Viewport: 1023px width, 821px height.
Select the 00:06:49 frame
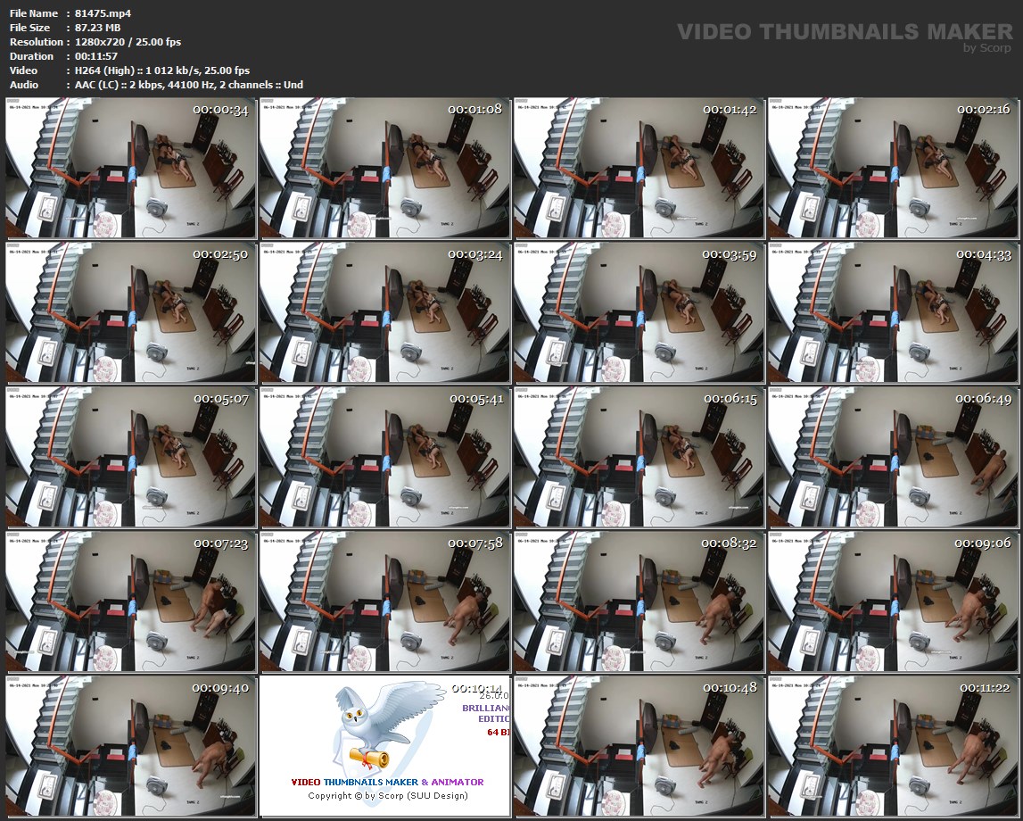coord(893,457)
